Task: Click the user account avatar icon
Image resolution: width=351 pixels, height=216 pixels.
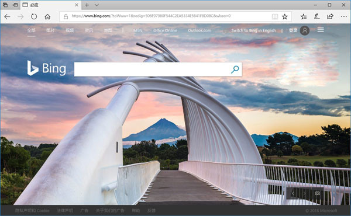Action: pyautogui.click(x=305, y=30)
